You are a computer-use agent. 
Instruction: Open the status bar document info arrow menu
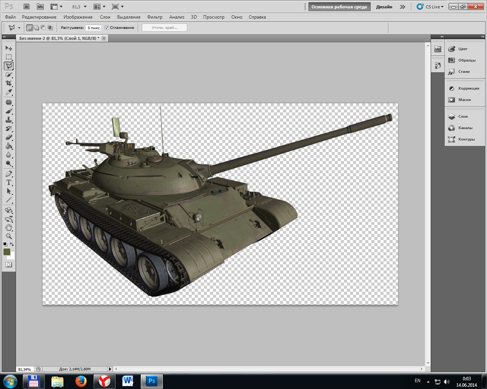click(110, 369)
